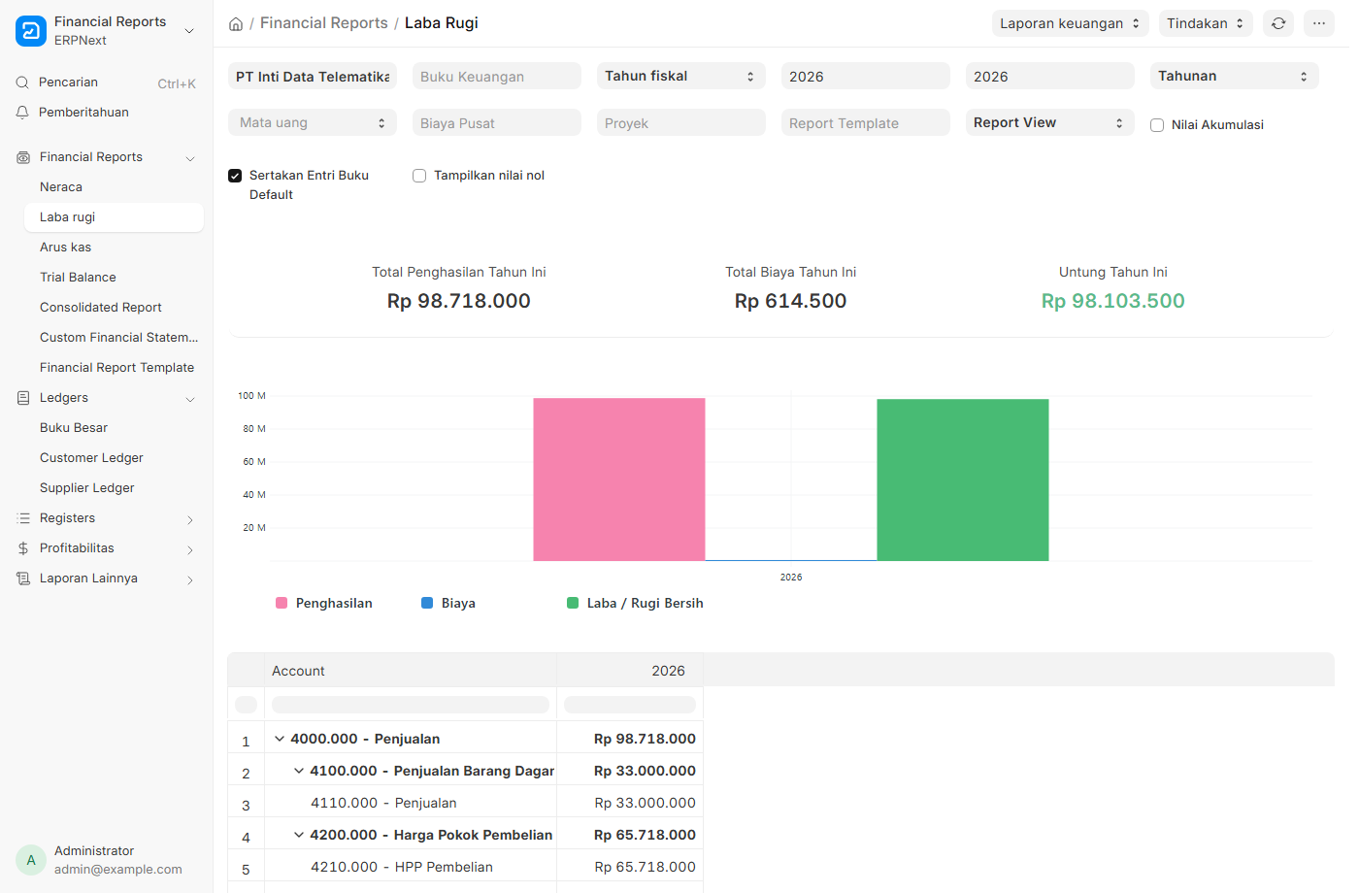Click the 2026 column filter box

tap(630, 704)
